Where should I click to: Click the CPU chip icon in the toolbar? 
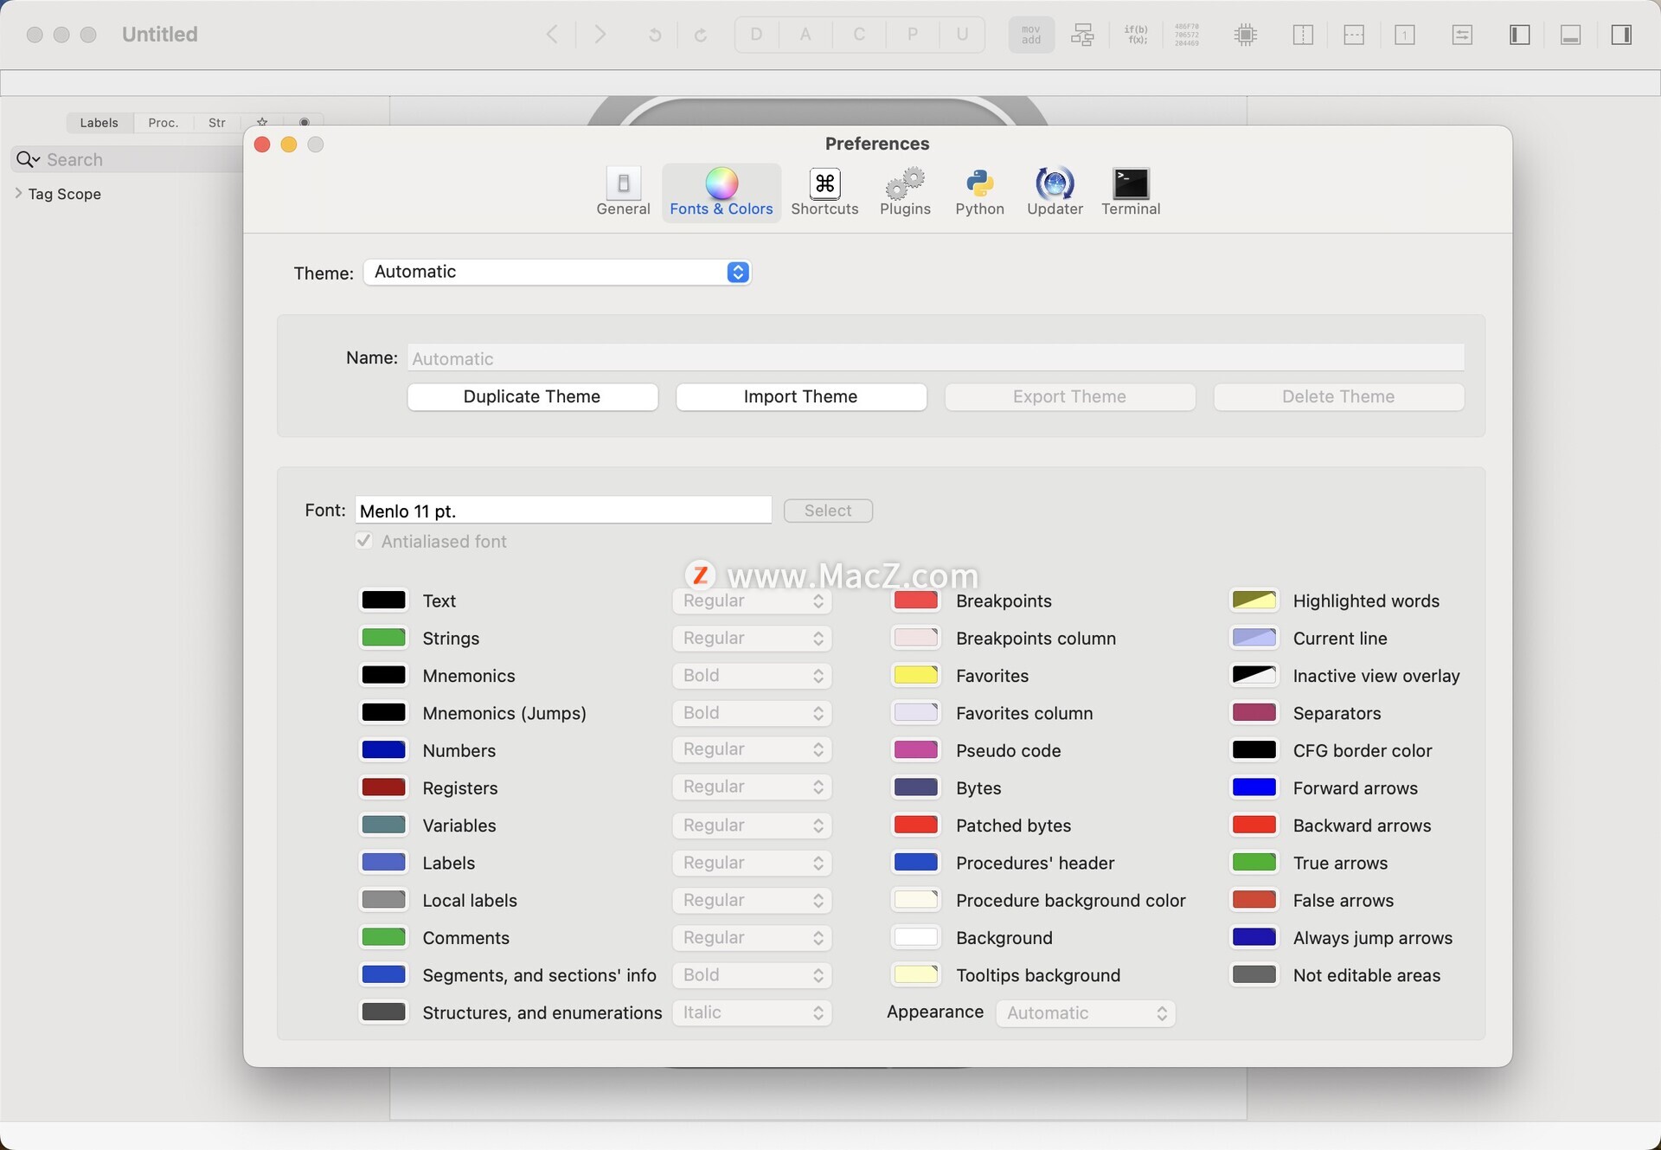pos(1246,35)
